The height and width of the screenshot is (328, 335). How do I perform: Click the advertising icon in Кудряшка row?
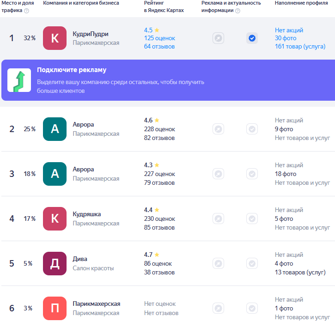(x=218, y=219)
